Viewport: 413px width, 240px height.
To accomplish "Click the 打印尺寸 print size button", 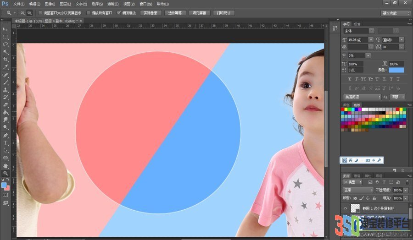I will [223, 13].
